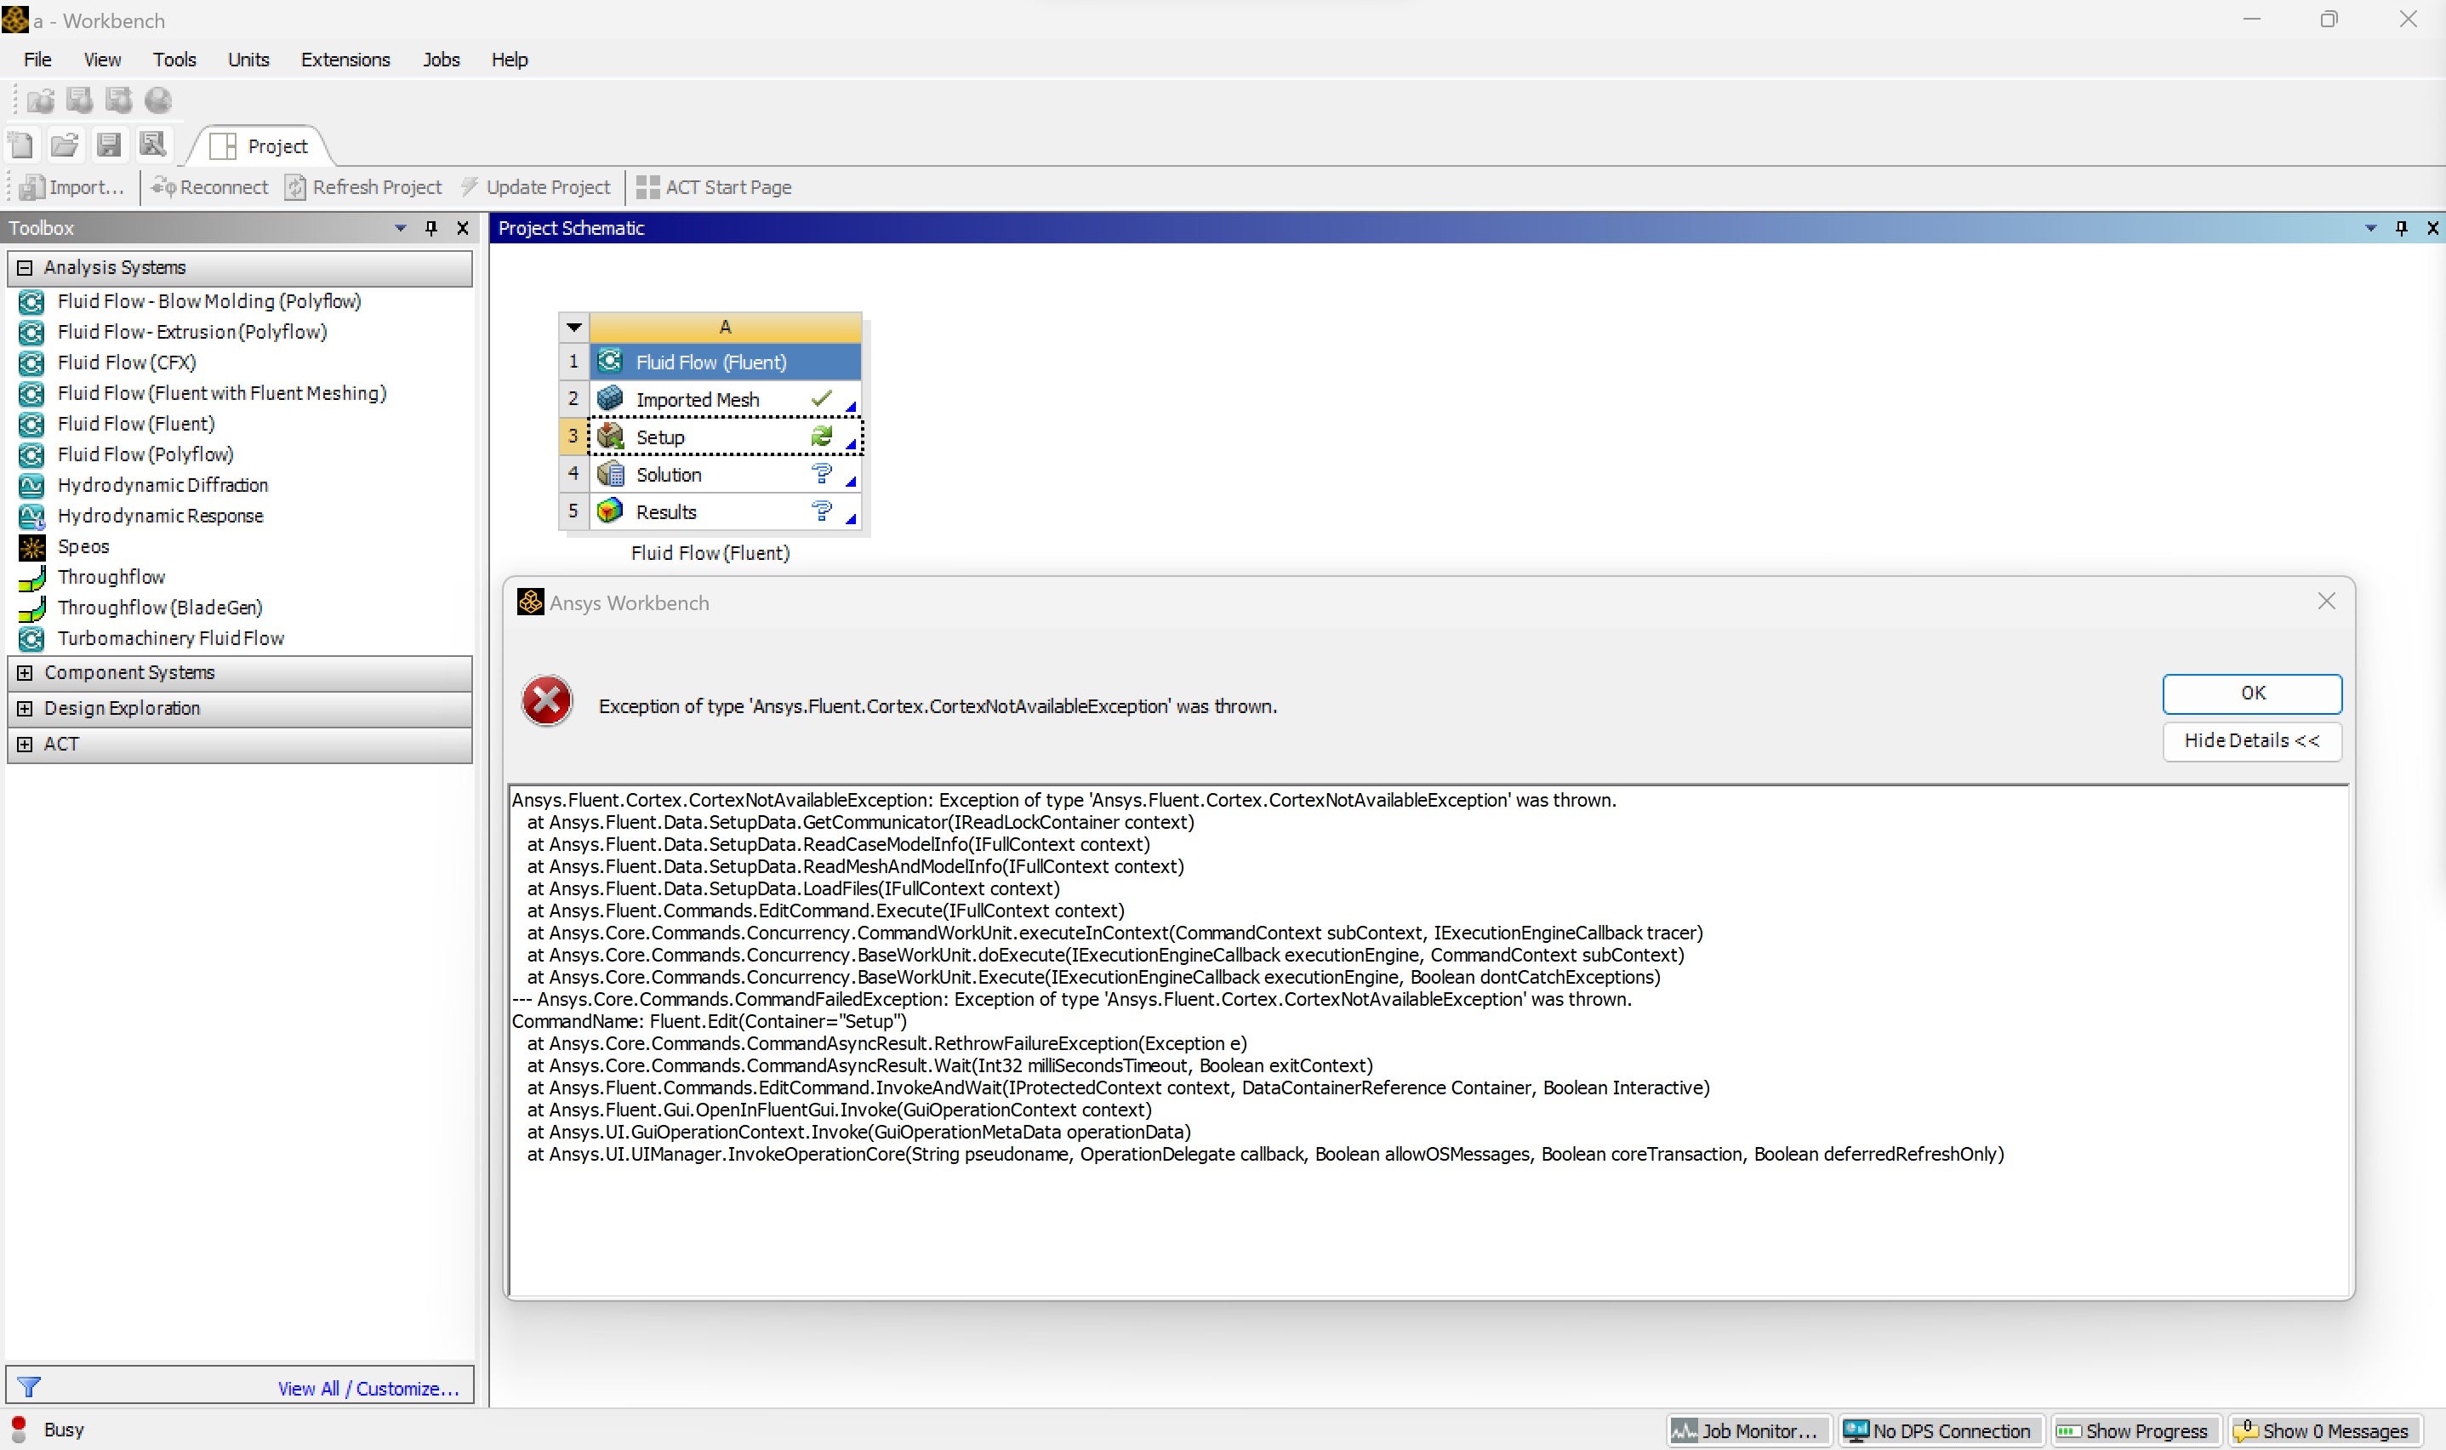Select the Throughflow system icon
The width and height of the screenshot is (2446, 1450).
[x=31, y=578]
